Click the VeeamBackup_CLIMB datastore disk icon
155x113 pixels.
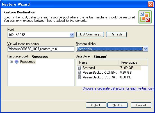[79, 73]
